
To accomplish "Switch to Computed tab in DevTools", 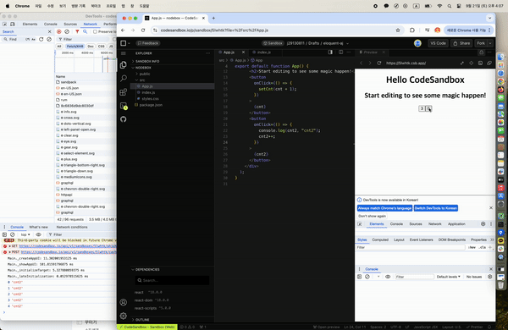I will pyautogui.click(x=380, y=240).
